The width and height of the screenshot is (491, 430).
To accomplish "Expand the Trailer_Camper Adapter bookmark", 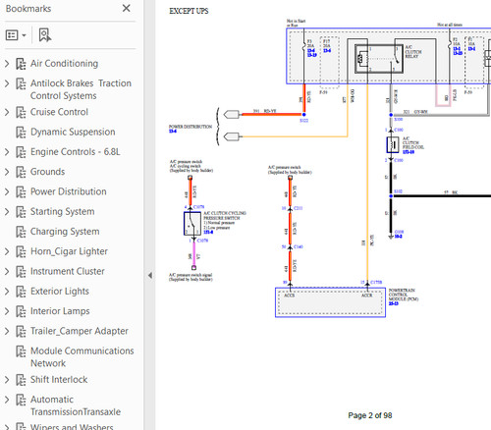I will 7,331.
